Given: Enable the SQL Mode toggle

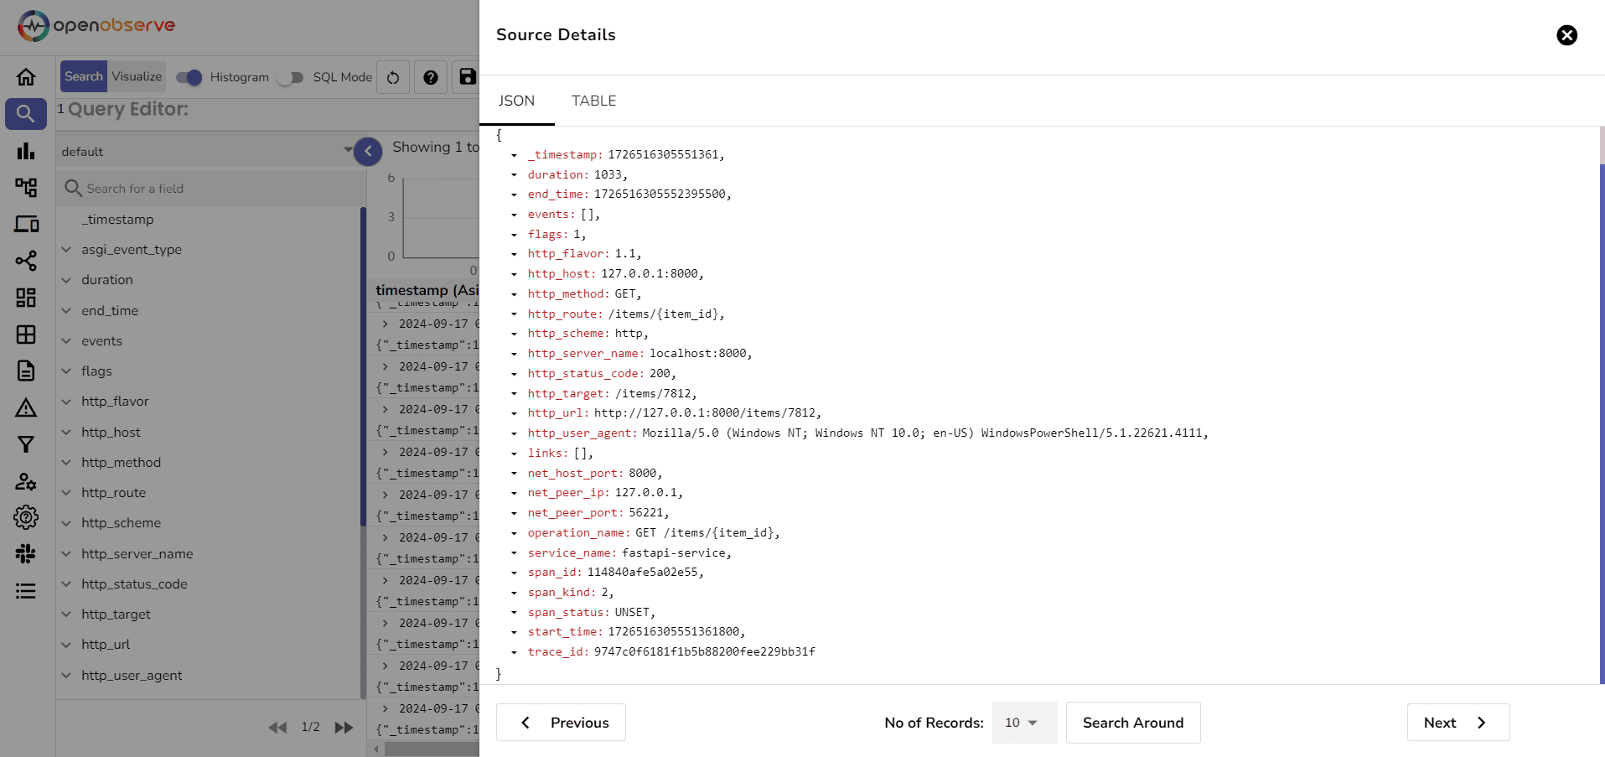Looking at the screenshot, I should (x=292, y=77).
